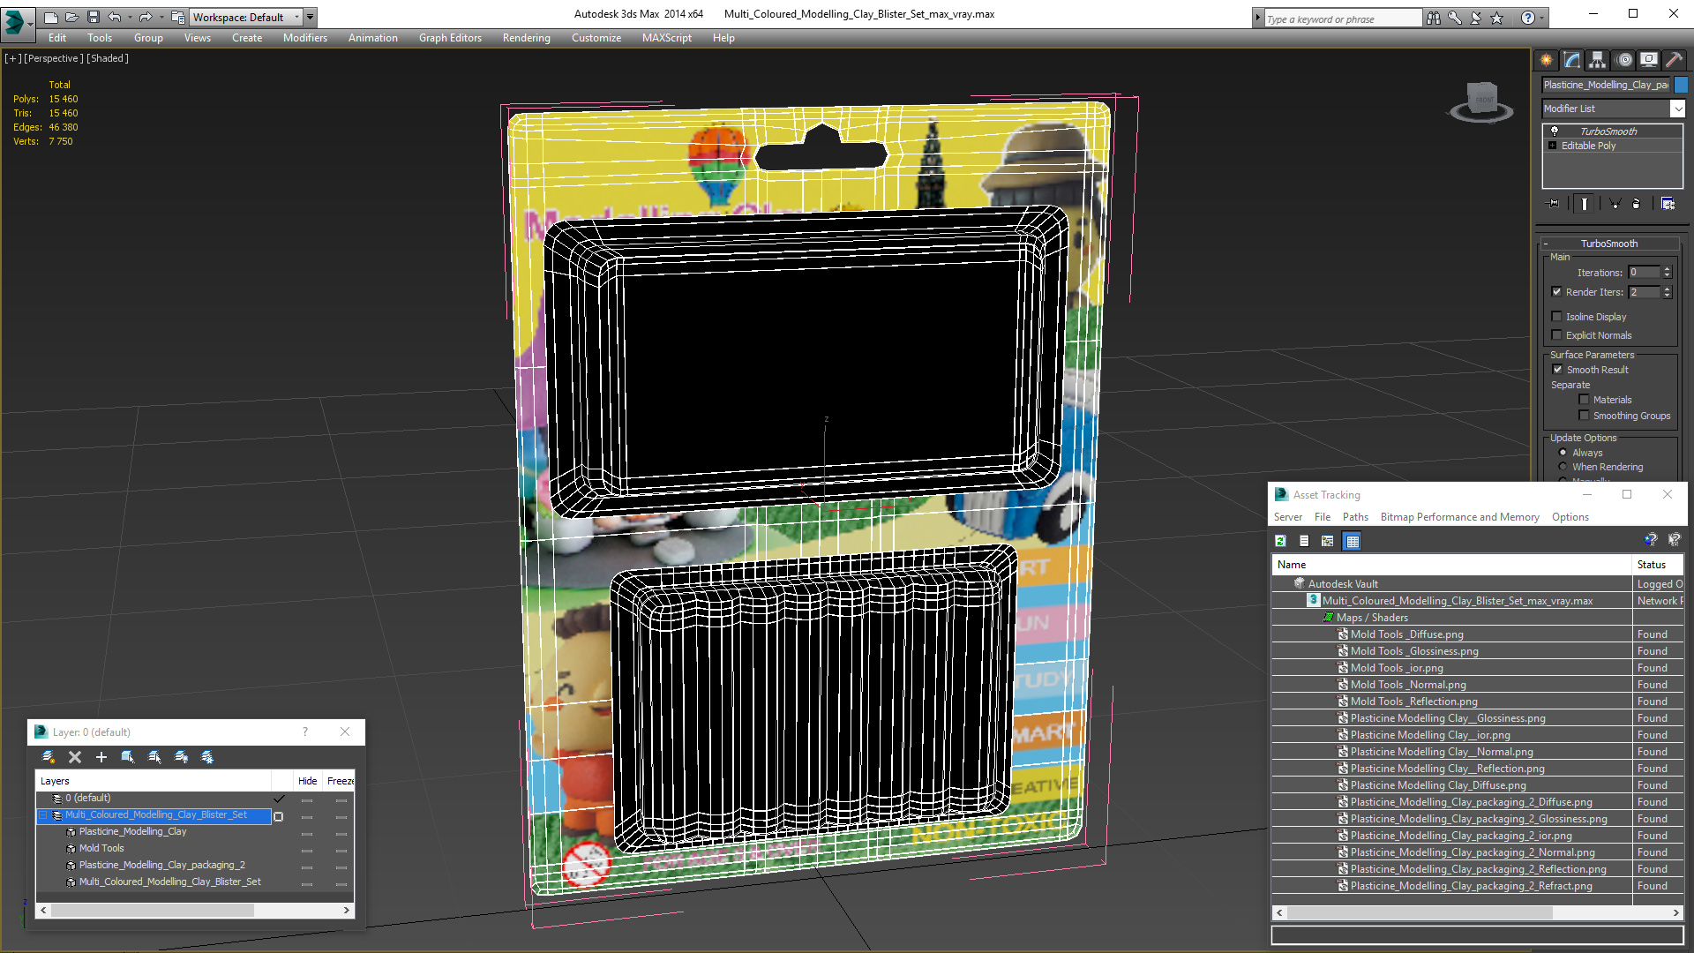
Task: Click the Undo arrow in title bar
Action: pos(115,17)
